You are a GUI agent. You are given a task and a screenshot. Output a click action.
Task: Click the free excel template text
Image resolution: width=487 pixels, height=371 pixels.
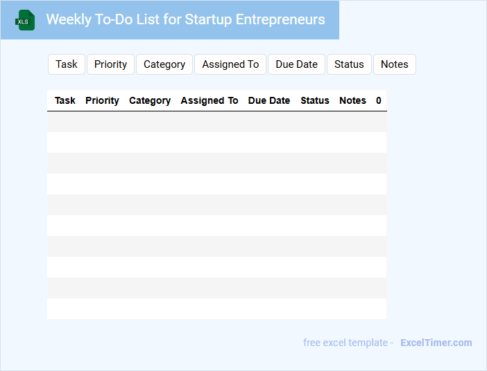tap(348, 343)
